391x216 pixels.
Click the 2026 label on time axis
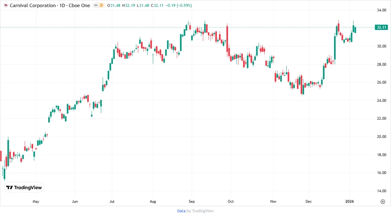(x=349, y=202)
